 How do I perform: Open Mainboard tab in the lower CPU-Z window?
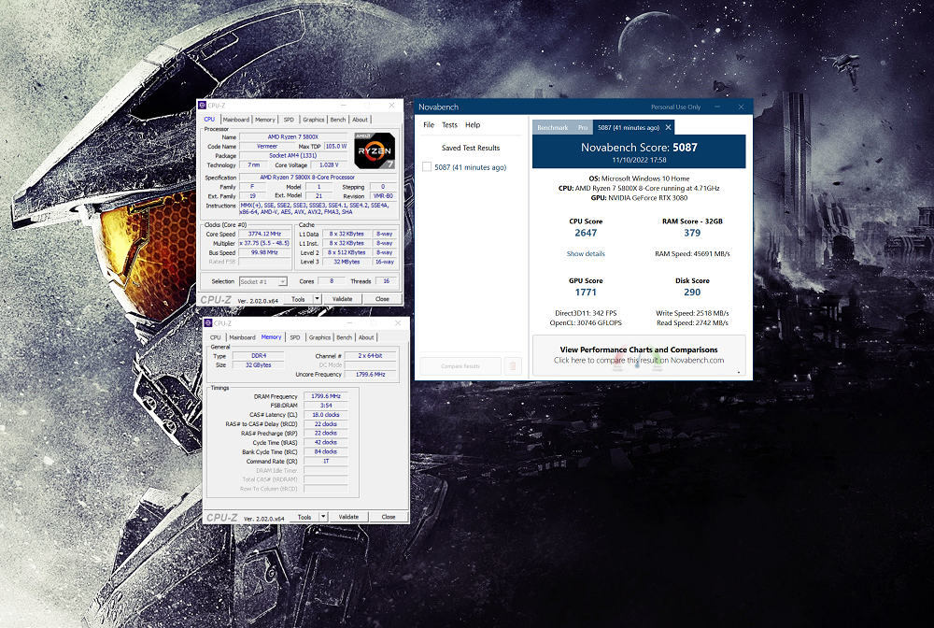(242, 337)
